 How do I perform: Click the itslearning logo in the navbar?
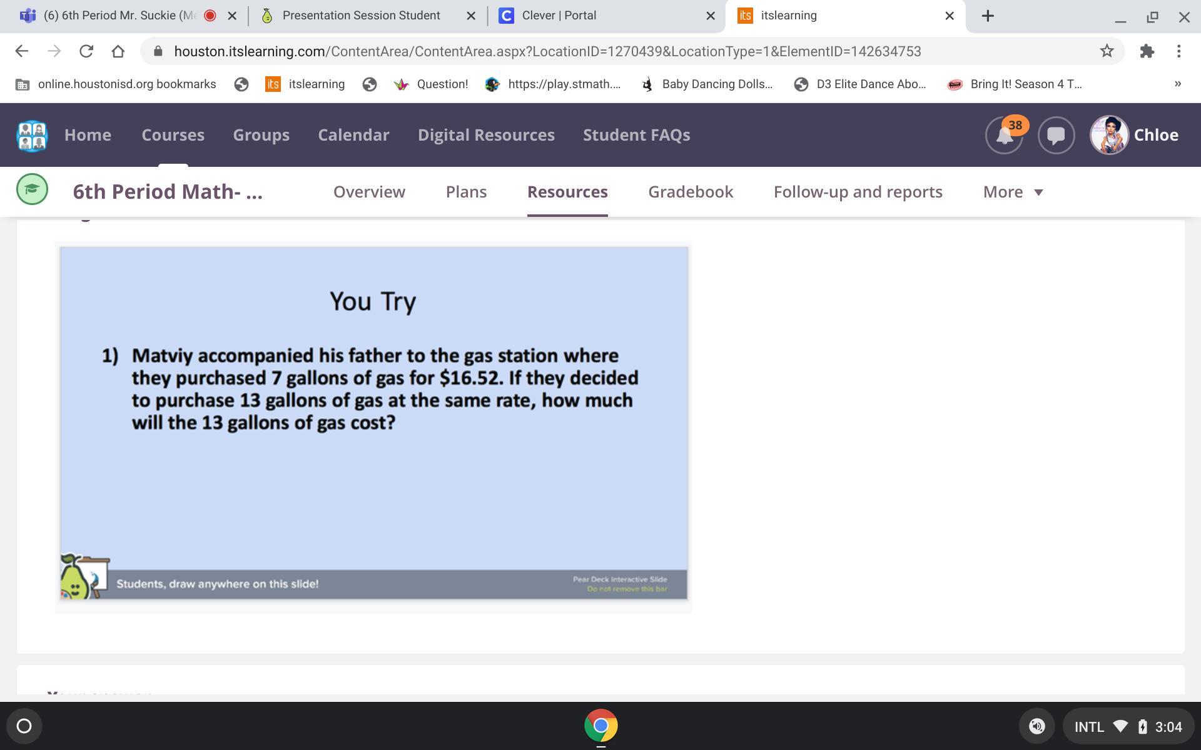click(31, 135)
